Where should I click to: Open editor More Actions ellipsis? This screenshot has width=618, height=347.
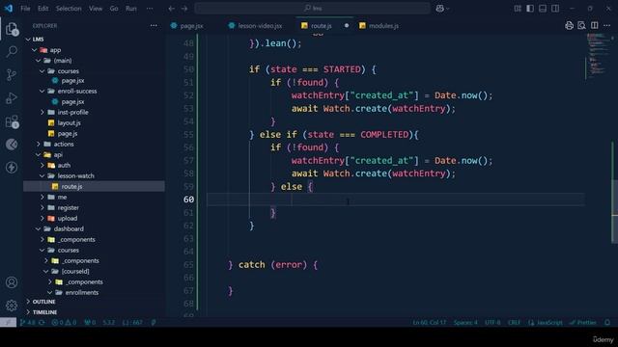pos(607,26)
